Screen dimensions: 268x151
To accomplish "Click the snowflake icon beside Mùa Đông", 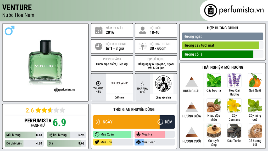I will (x=138, y=142).
